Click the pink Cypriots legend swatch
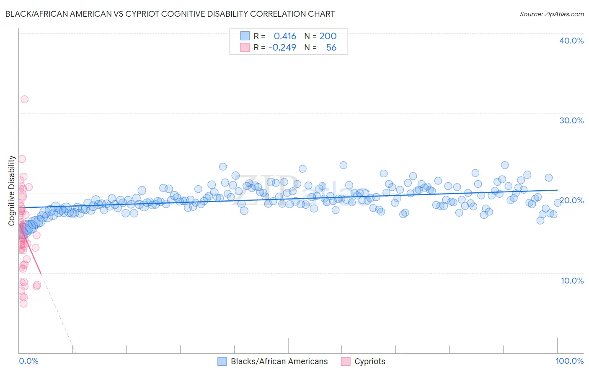 pyautogui.click(x=346, y=361)
